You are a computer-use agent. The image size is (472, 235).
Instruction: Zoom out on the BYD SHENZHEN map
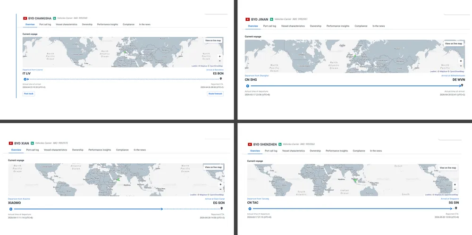[455, 189]
